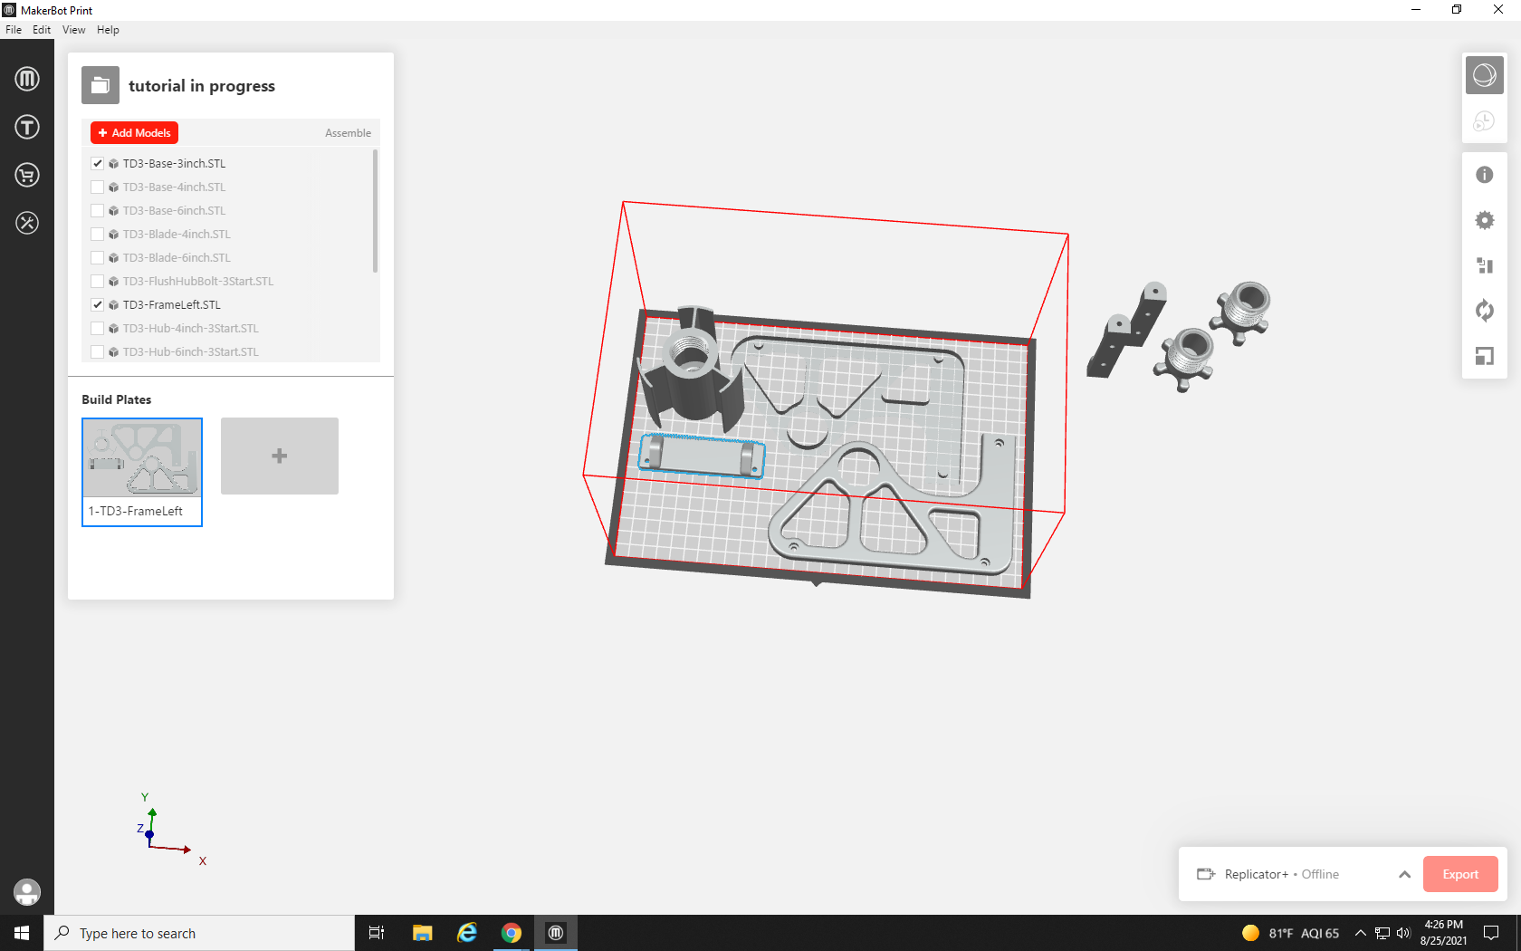Click the scale model icon
Screen dimensions: 1521x951
click(x=1485, y=356)
